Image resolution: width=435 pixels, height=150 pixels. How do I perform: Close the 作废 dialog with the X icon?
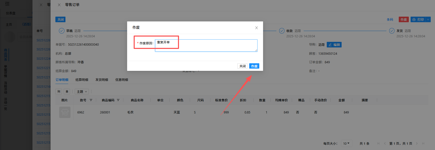(x=256, y=28)
